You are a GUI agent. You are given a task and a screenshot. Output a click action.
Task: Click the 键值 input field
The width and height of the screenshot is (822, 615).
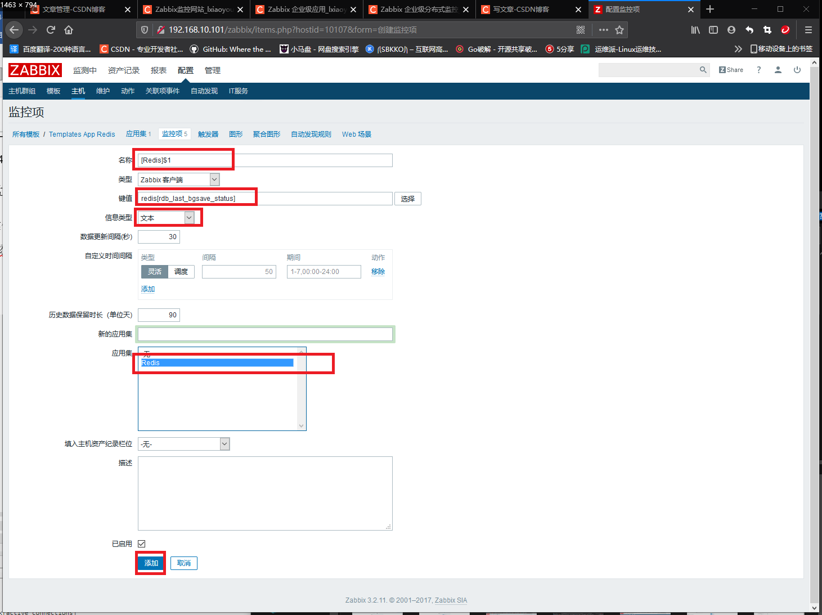[x=265, y=199]
